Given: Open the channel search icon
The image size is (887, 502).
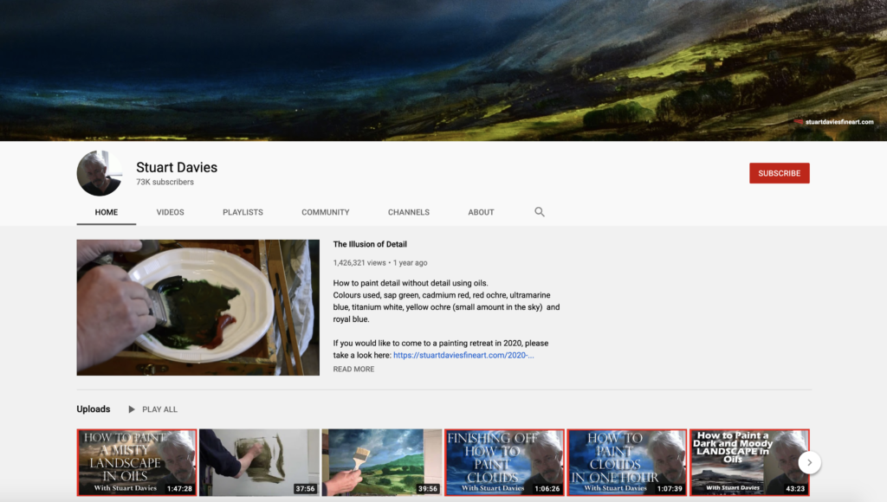Looking at the screenshot, I should tap(539, 212).
